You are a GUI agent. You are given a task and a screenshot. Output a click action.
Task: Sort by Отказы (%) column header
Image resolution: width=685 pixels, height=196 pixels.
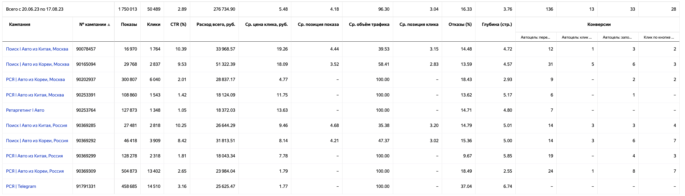(460, 24)
